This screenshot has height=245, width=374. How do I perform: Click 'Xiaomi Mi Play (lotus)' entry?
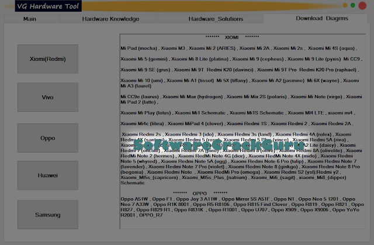pos(146,113)
